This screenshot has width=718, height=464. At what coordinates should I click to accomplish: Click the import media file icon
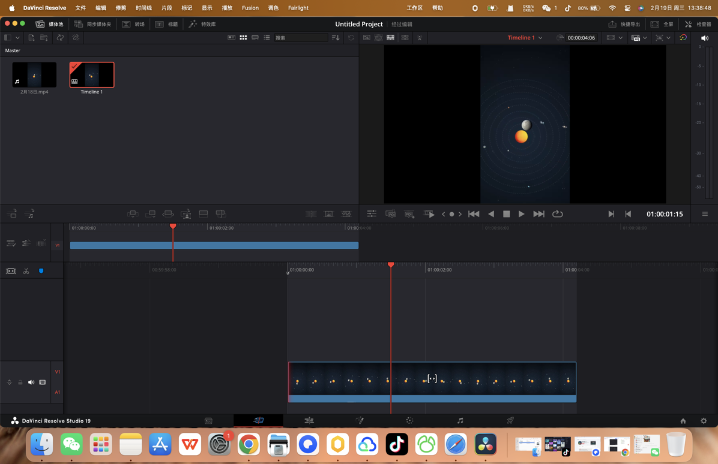pyautogui.click(x=31, y=38)
